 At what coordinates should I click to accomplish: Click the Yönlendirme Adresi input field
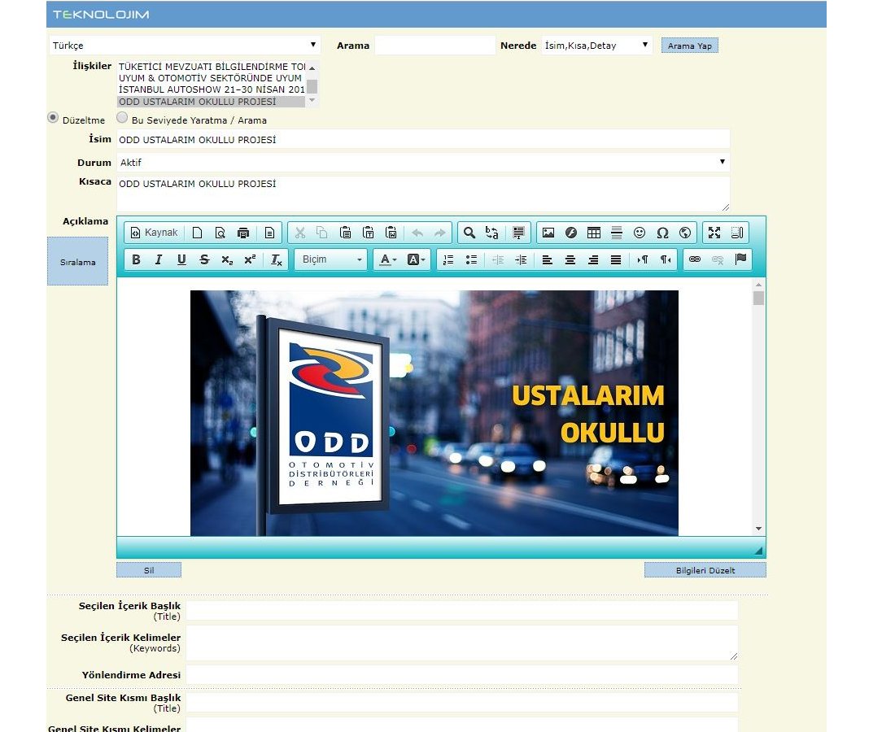point(462,674)
